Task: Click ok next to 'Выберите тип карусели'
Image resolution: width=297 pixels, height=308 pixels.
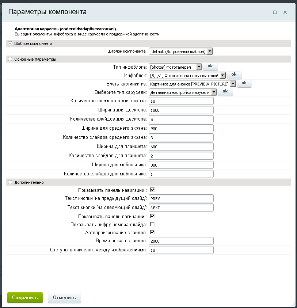Action: [225, 91]
